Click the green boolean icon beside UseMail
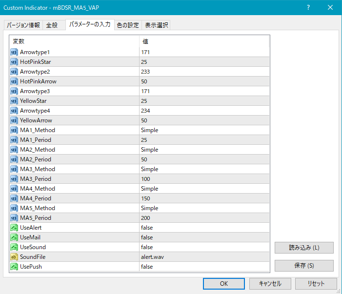 coord(14,237)
